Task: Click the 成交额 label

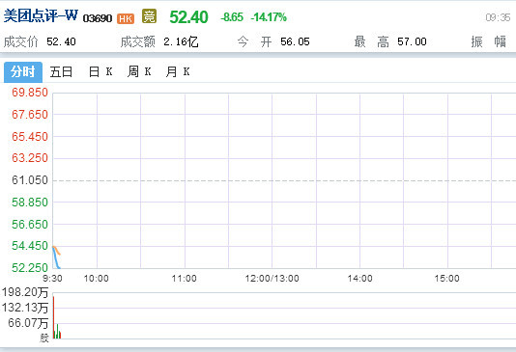Action: tap(137, 42)
